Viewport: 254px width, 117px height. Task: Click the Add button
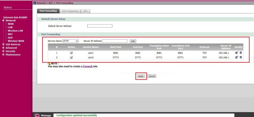[133, 41]
